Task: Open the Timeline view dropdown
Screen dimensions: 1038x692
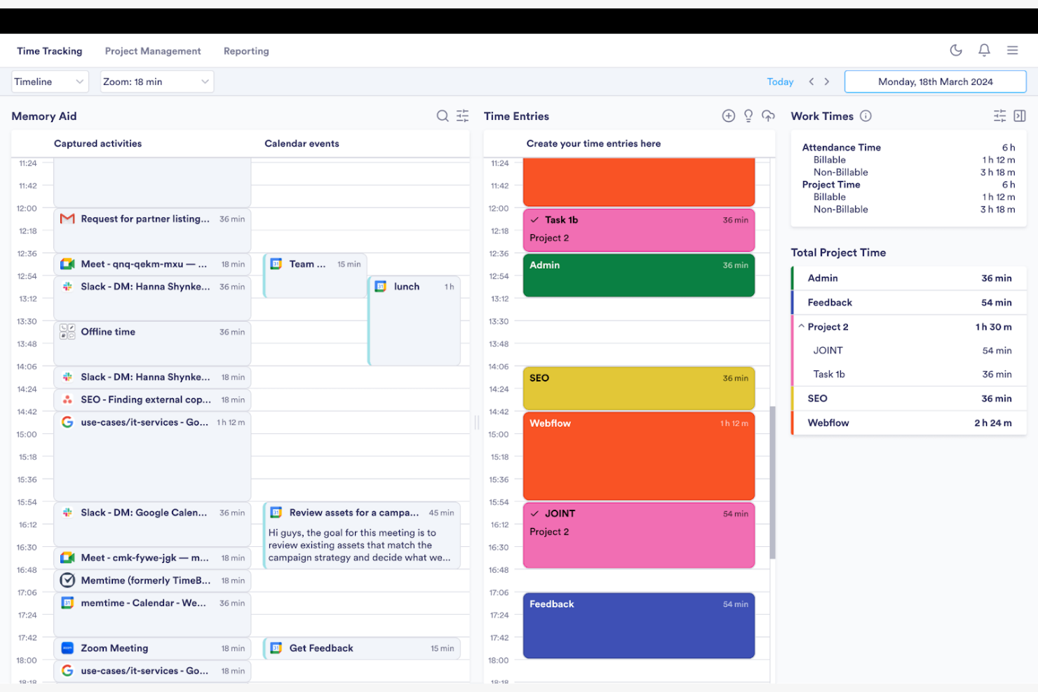Action: coord(49,81)
